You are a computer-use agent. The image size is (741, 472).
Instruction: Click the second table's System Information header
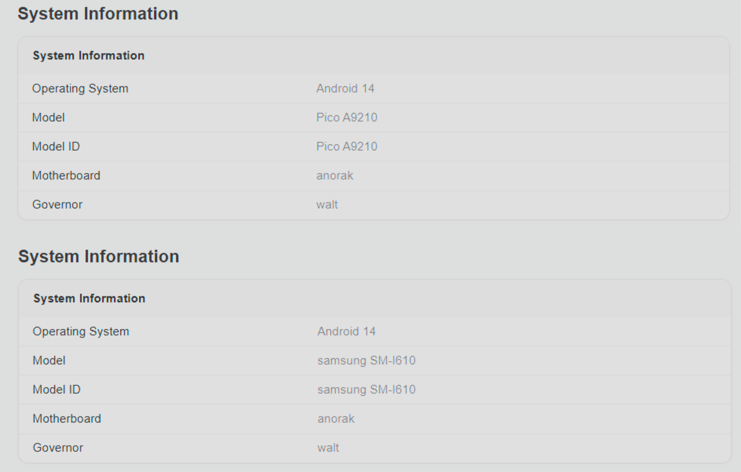pos(89,298)
